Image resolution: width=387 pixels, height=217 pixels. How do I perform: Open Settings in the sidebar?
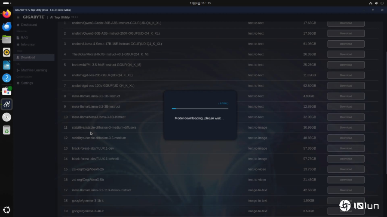tap(27, 83)
